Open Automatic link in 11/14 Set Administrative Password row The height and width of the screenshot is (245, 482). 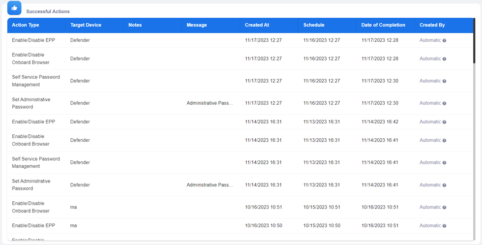click(430, 185)
